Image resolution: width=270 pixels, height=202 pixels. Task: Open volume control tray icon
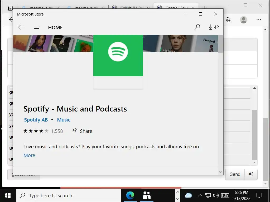216,195
